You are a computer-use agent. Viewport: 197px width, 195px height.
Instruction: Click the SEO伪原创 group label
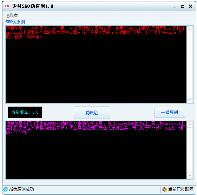tap(15, 22)
